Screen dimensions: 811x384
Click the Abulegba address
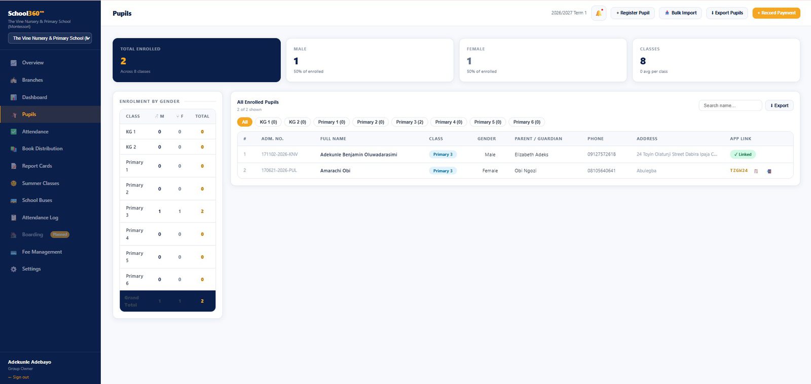pos(646,171)
